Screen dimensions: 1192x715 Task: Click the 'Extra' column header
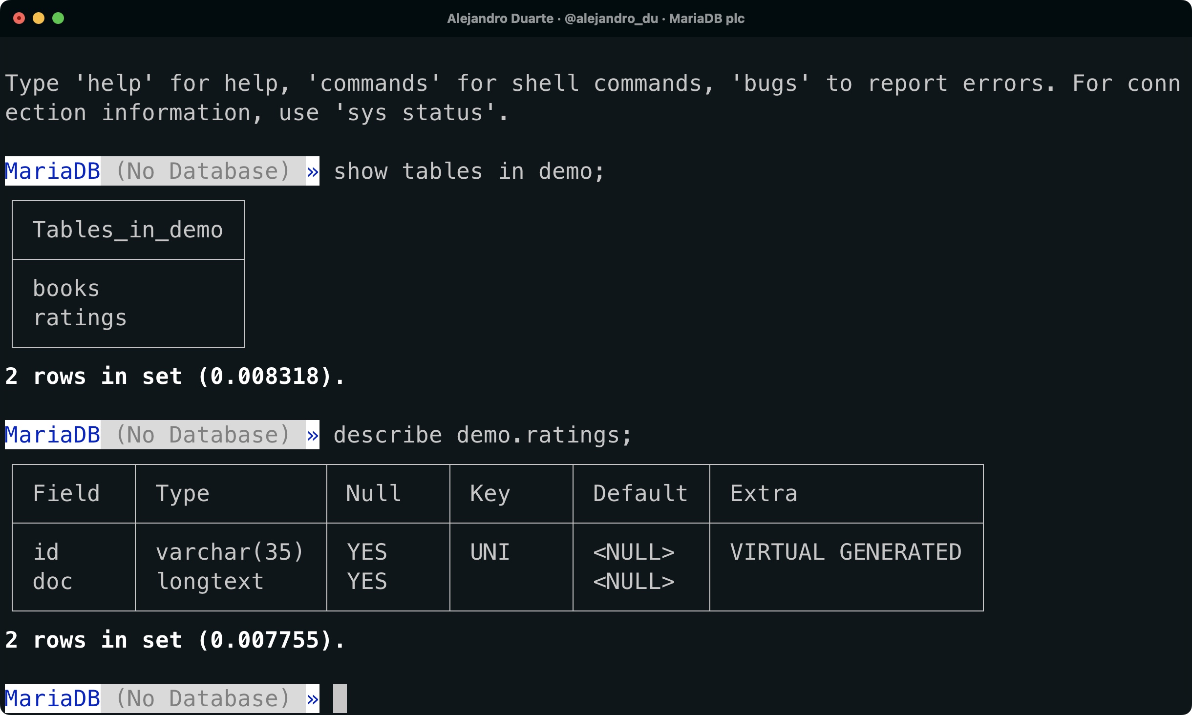click(x=764, y=494)
